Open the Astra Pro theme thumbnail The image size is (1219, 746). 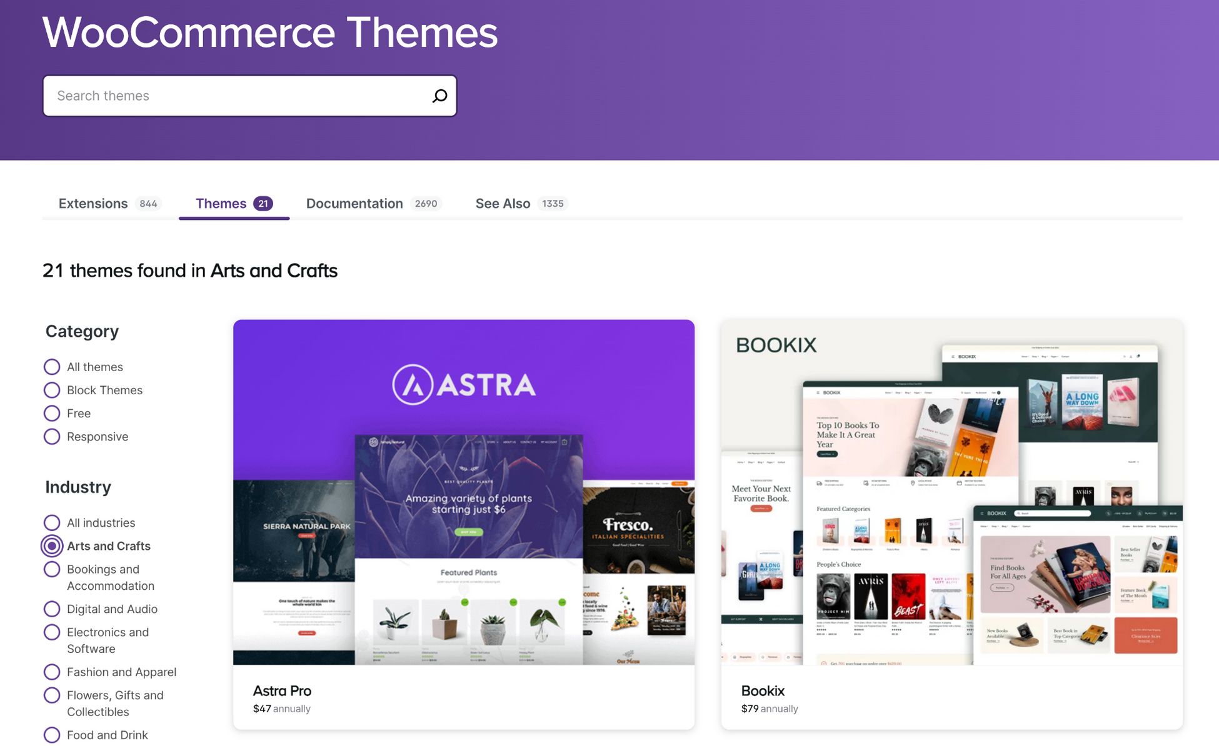(x=464, y=492)
